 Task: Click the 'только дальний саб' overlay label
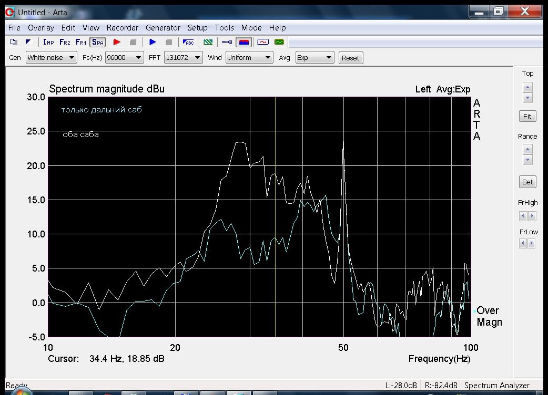[102, 110]
